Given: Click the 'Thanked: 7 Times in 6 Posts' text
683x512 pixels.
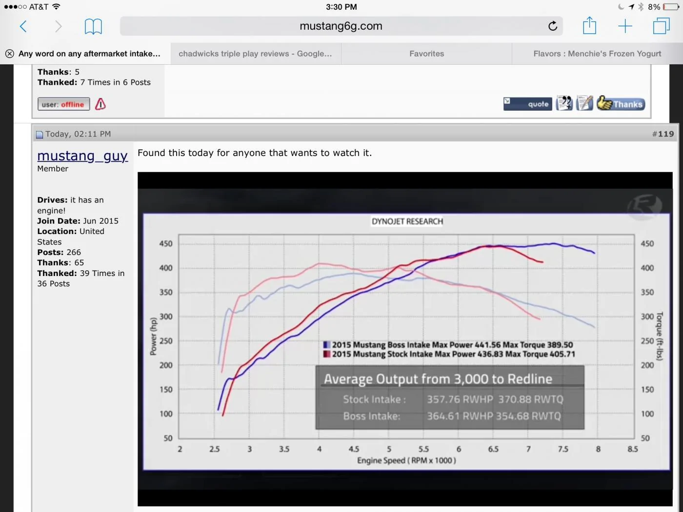Looking at the screenshot, I should click(x=94, y=82).
